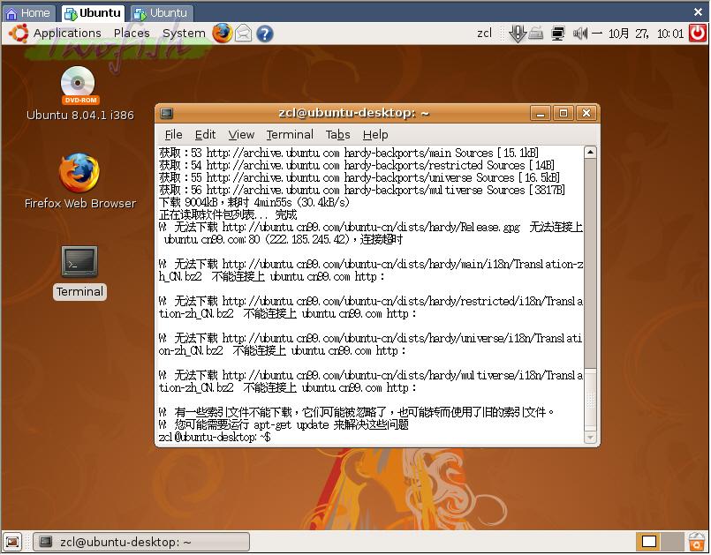Open the System menu
Screen dimensions: 711x555
[184, 33]
